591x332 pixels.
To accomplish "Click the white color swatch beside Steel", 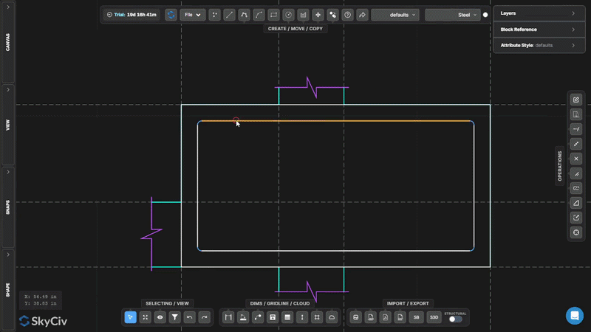I will (x=485, y=15).
